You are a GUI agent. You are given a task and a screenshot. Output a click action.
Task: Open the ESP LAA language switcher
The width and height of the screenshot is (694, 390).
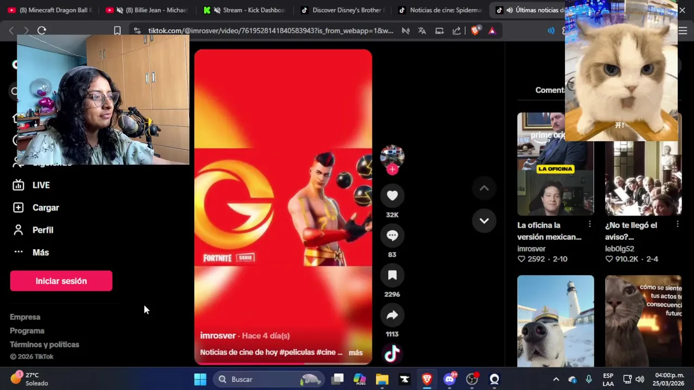click(608, 379)
